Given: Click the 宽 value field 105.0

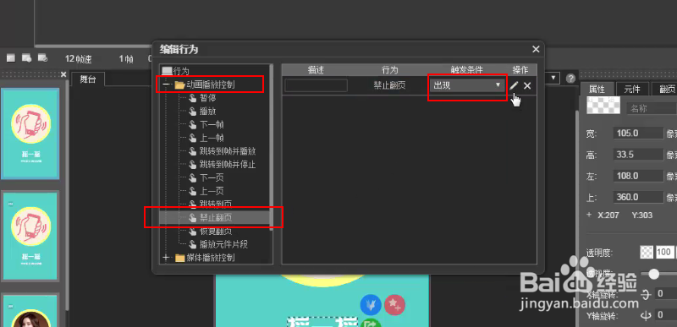Looking at the screenshot, I should pos(638,134).
